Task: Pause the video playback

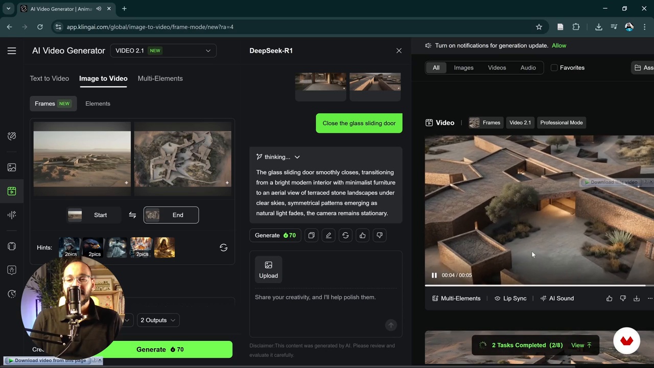Action: click(x=434, y=275)
